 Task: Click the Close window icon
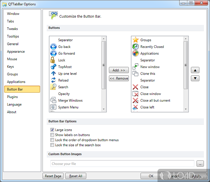tap(135, 93)
